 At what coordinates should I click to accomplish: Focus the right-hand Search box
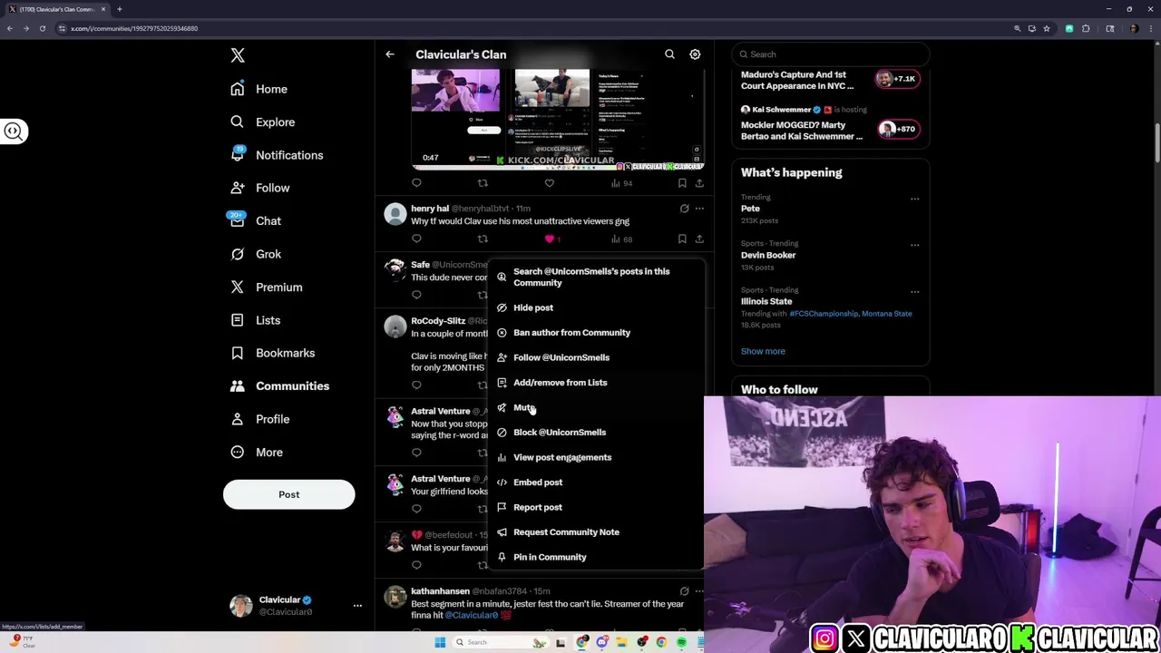830,54
